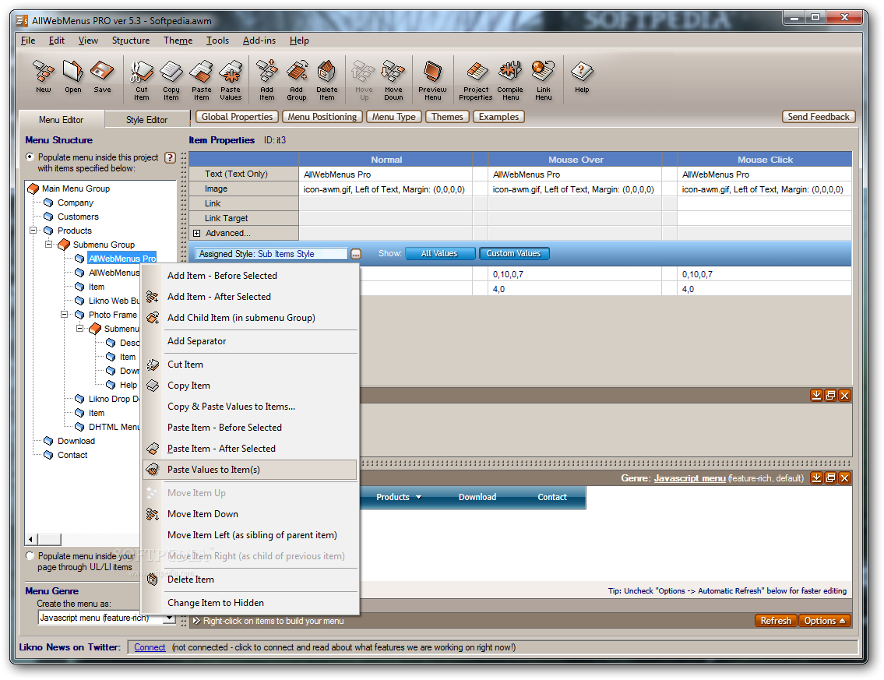The height and width of the screenshot is (680, 884).
Task: Close the upper panel with the orange X icon
Action: 844,395
